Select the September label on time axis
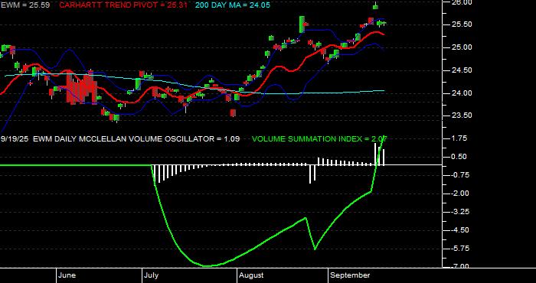Image resolution: width=536 pixels, height=283 pixels. tap(351, 275)
